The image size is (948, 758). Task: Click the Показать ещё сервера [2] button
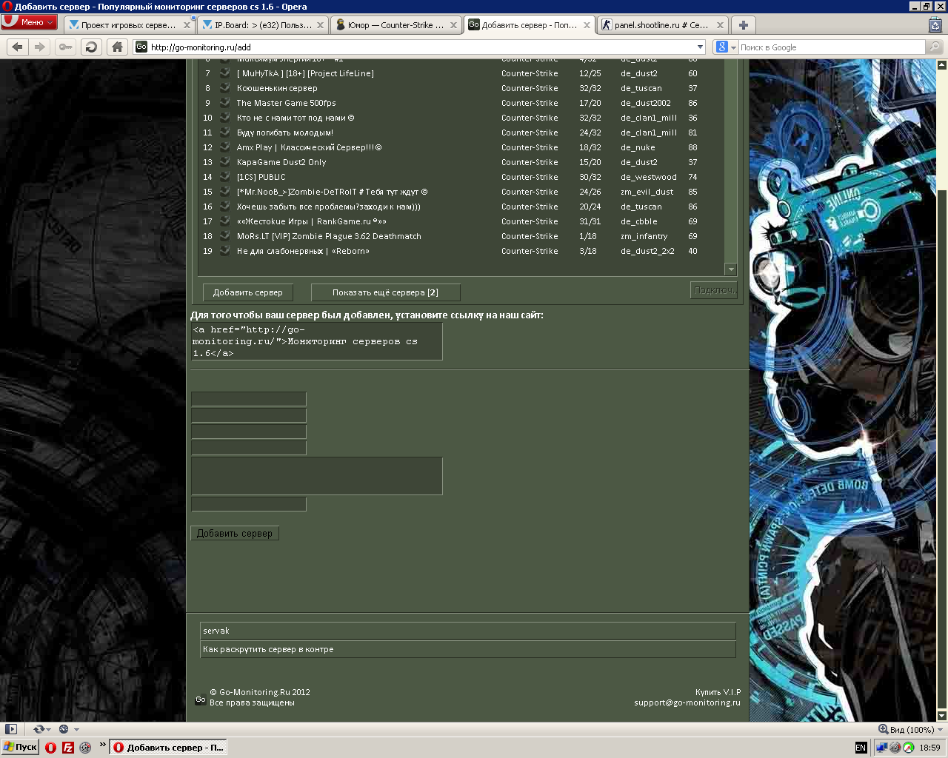[x=385, y=292]
